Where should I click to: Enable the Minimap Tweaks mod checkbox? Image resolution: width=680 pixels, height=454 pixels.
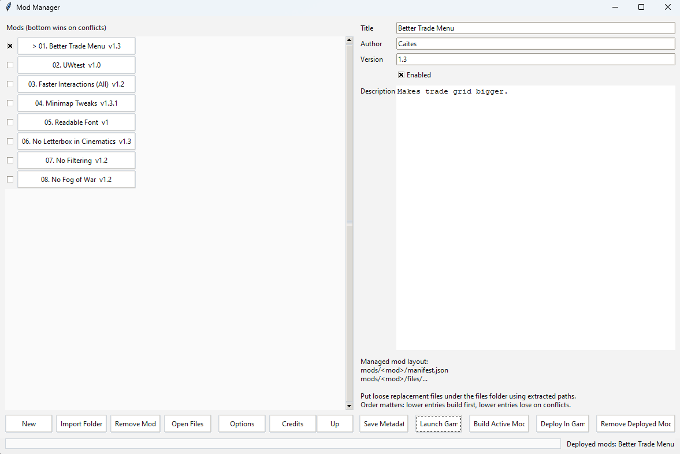(x=10, y=103)
